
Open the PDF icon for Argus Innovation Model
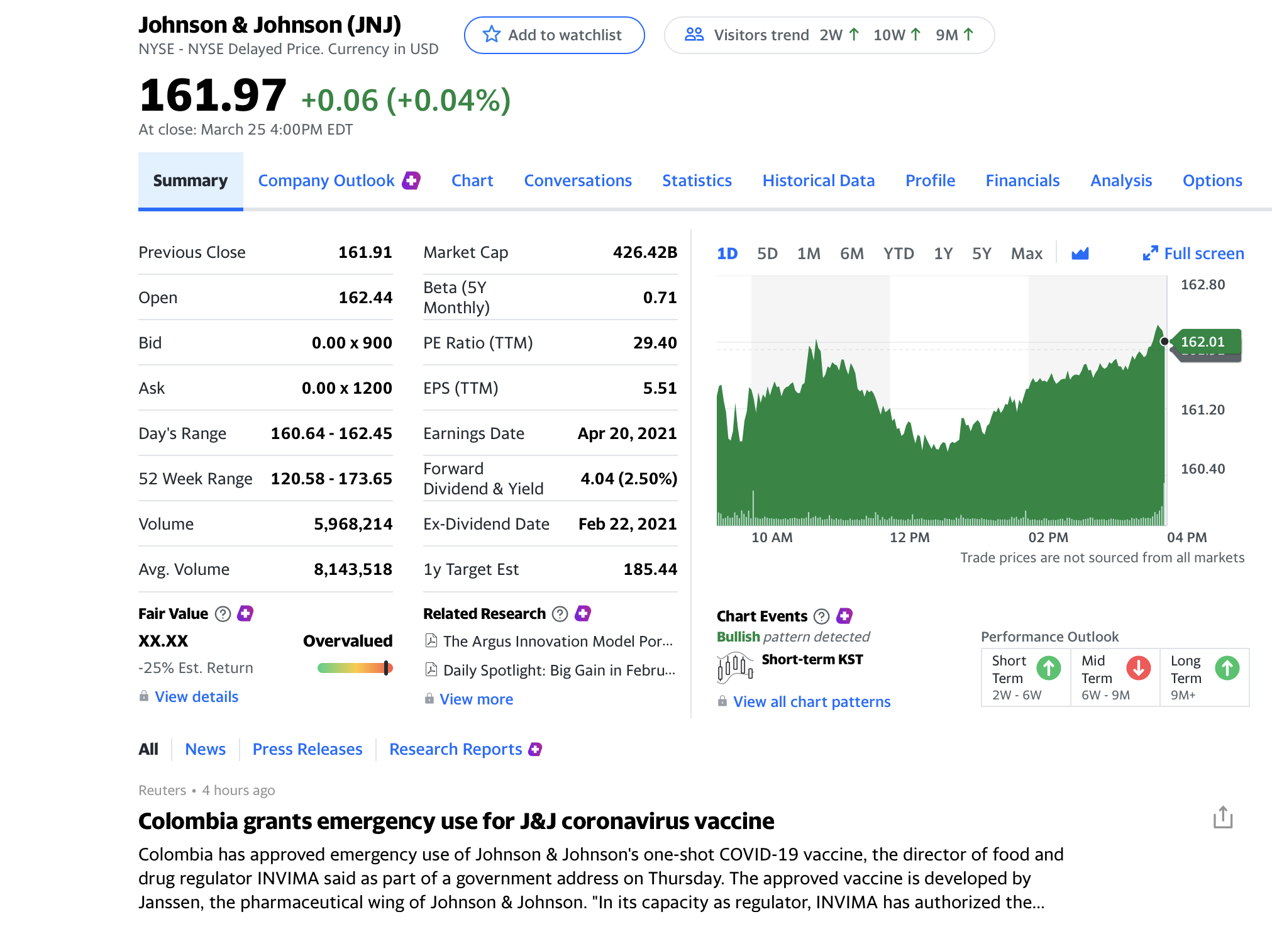(431, 641)
